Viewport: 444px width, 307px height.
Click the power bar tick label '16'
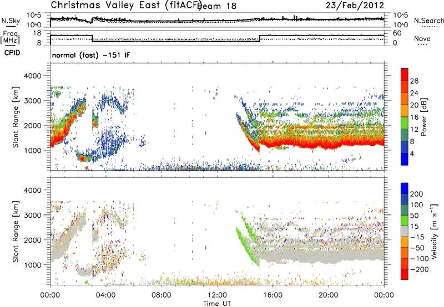tap(414, 117)
